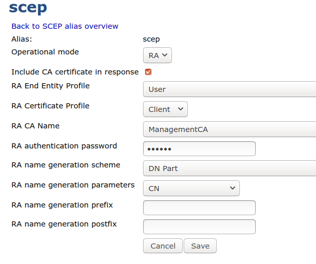Click the scep alias value text
The image size is (316, 264).
coord(151,39)
